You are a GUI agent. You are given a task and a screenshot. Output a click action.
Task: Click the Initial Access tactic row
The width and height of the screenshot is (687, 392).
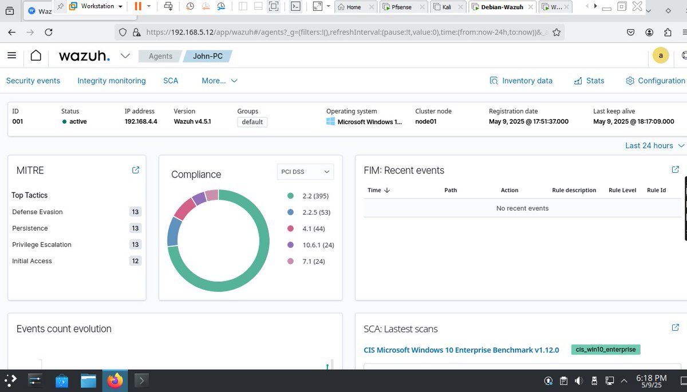[76, 261]
